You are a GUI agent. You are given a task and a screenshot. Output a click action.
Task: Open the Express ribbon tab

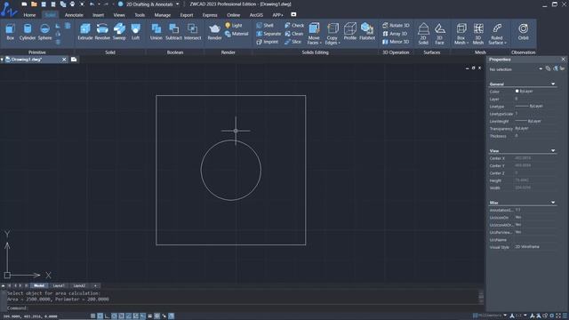(210, 15)
